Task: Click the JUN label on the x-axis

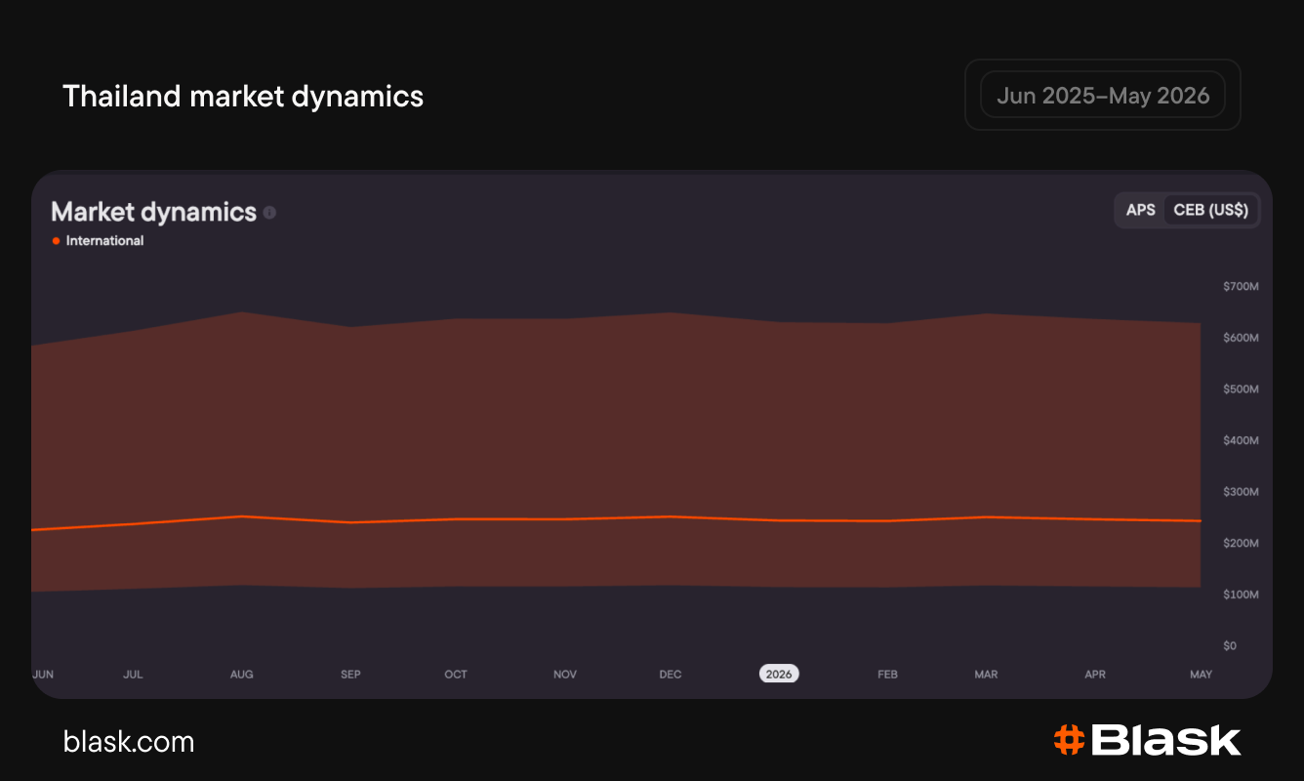Action: (x=43, y=675)
